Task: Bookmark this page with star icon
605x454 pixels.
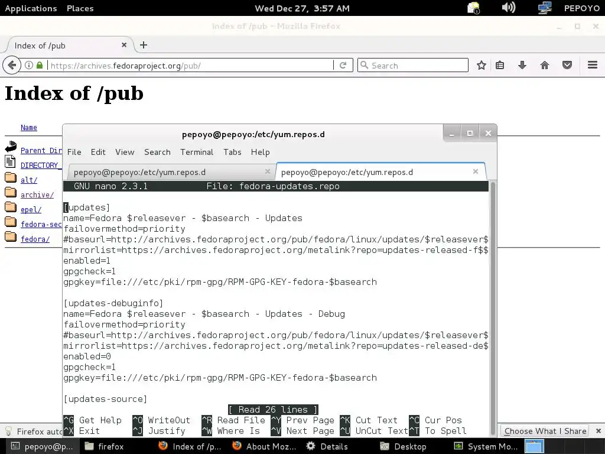Action: (481, 65)
